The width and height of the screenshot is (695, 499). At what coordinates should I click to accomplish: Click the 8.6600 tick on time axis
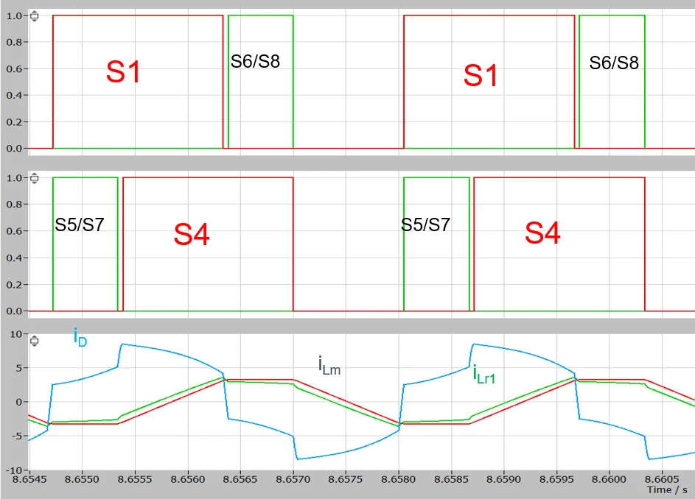click(610, 479)
